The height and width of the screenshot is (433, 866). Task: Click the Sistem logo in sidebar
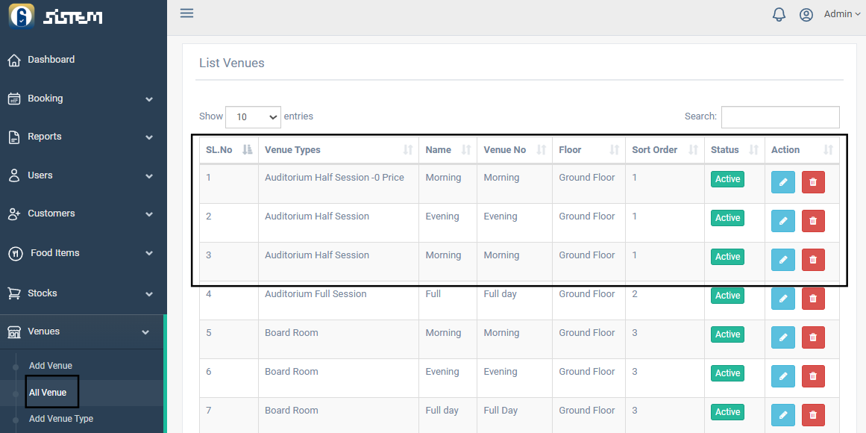pyautogui.click(x=56, y=16)
